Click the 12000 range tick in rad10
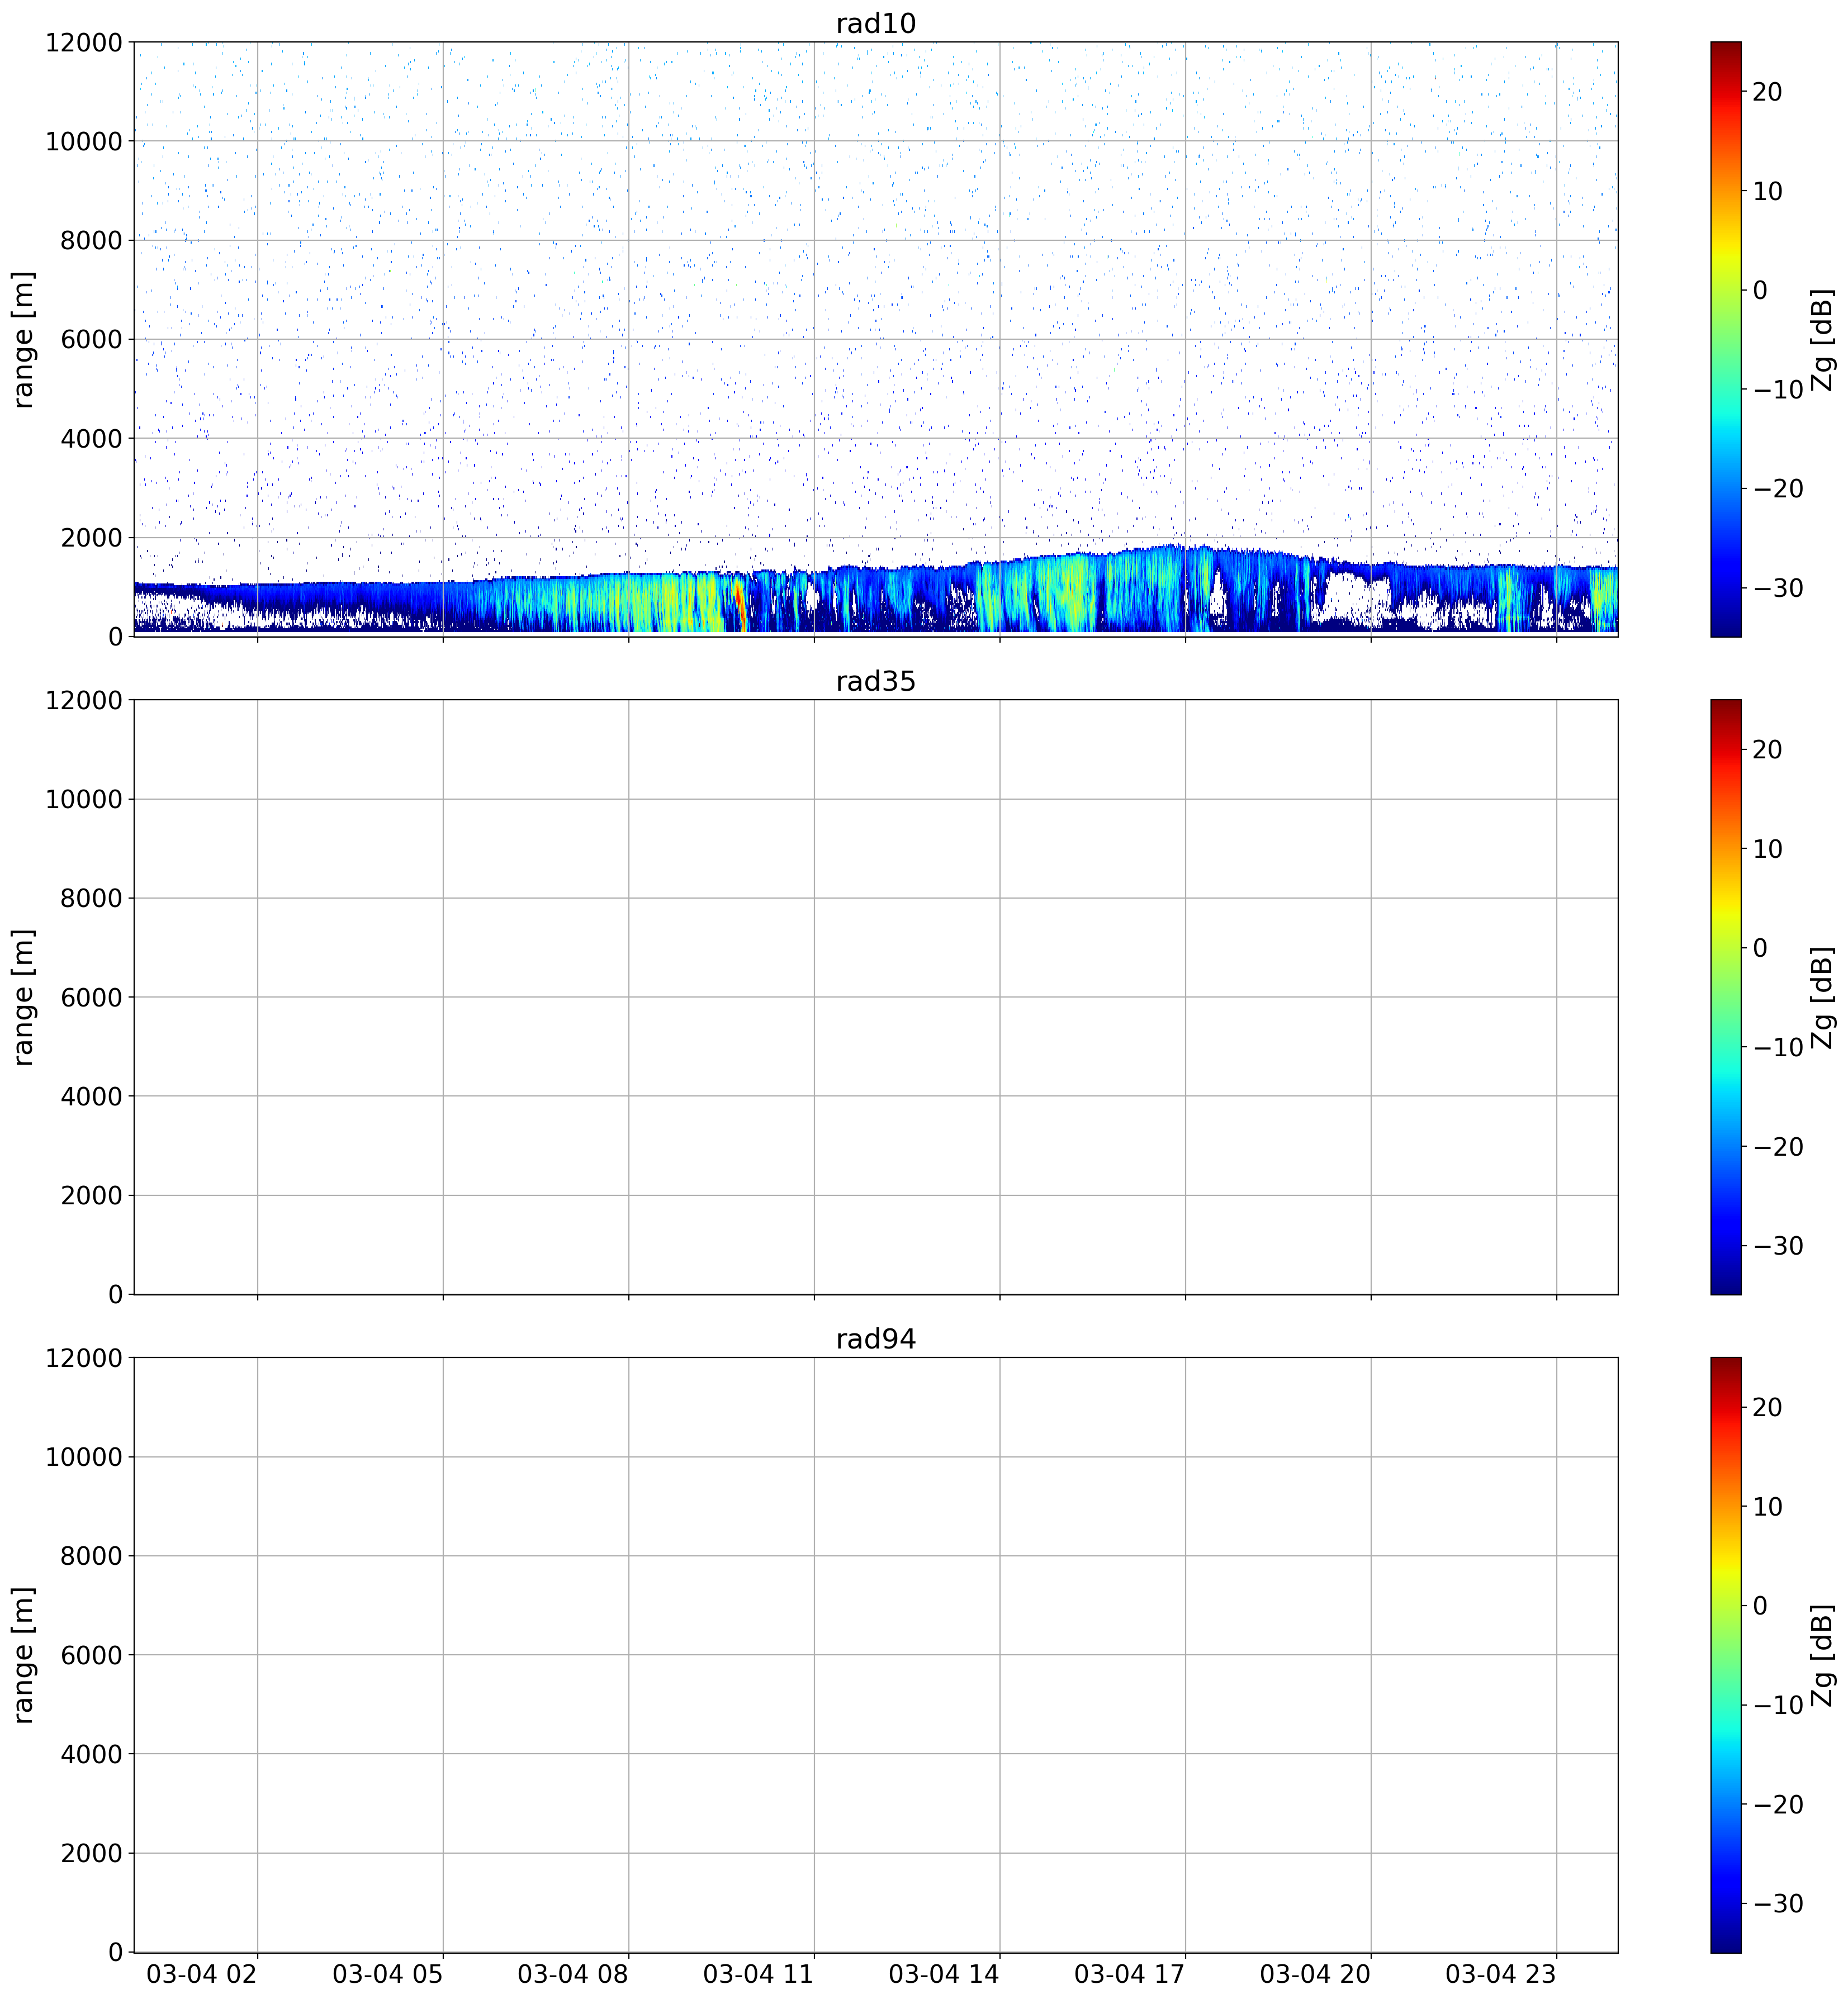1848x1999 pixels. [x=84, y=43]
